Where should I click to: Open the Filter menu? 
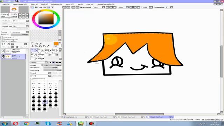(x=70, y=4)
